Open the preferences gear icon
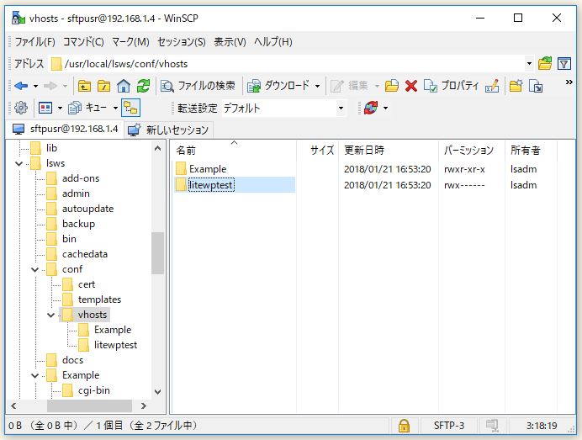 point(21,108)
